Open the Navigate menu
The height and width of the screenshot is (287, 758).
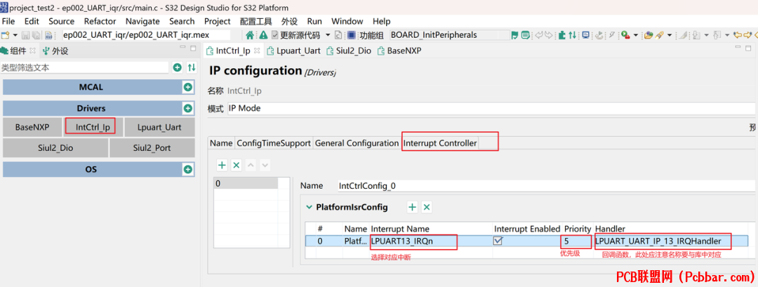pos(142,21)
